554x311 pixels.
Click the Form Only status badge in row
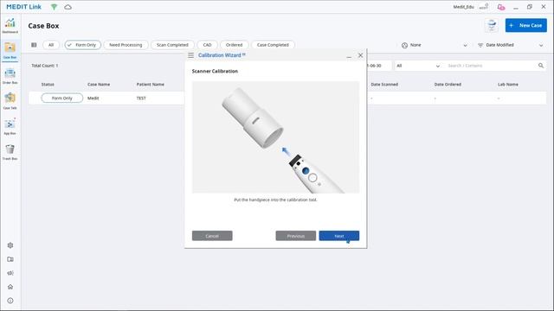pos(62,98)
